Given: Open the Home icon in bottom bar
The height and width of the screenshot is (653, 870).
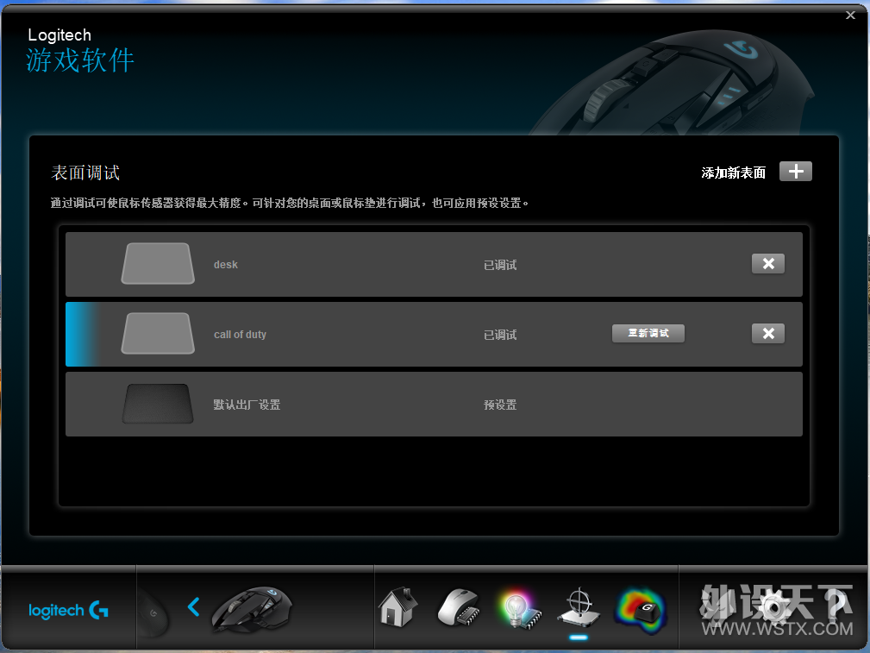Looking at the screenshot, I should [x=397, y=607].
